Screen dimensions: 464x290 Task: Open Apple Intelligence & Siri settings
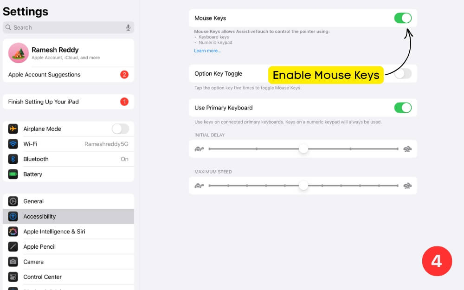[14, 231]
